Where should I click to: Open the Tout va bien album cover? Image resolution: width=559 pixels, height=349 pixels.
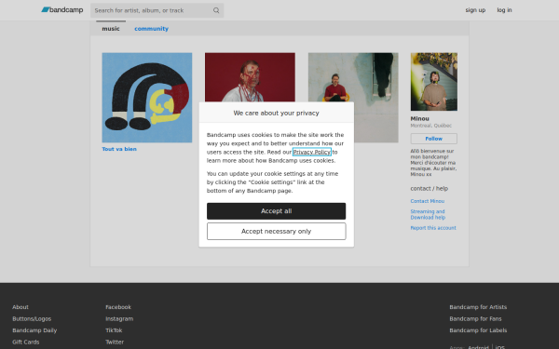(x=147, y=98)
